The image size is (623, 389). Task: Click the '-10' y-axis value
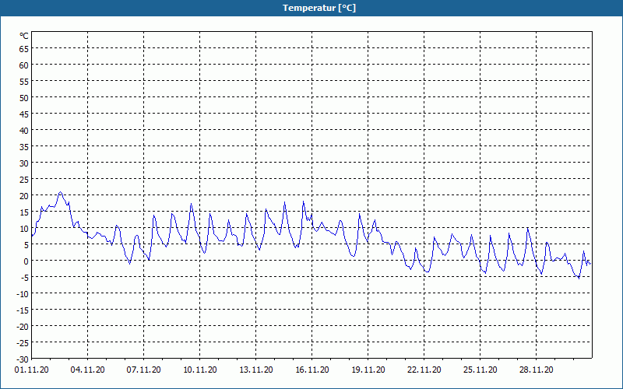tap(23, 294)
